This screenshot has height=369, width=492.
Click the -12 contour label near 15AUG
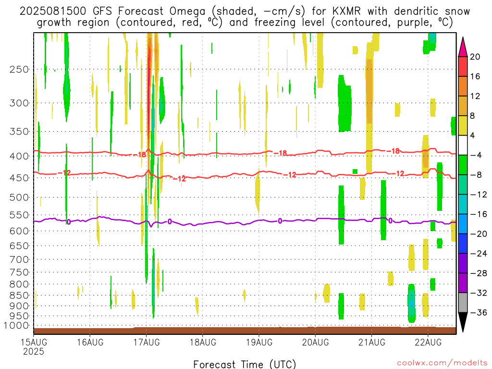[65, 173]
